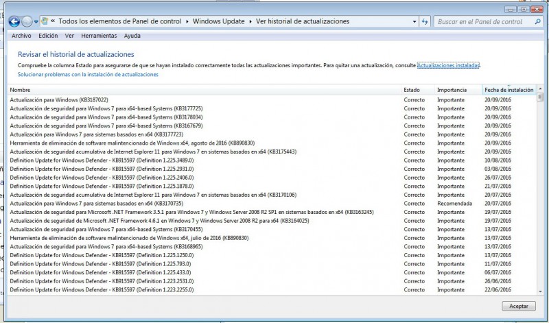Click the Windows Update breadcrumb segment
This screenshot has width=549, height=323.
tap(218, 21)
